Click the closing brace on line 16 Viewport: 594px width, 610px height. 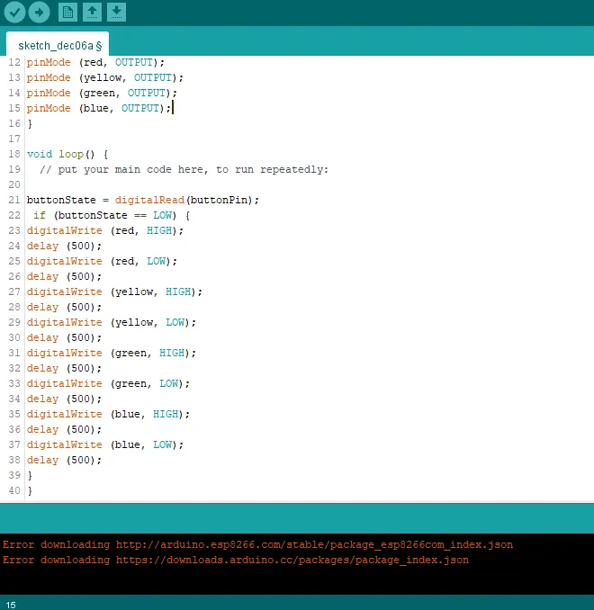(30, 124)
